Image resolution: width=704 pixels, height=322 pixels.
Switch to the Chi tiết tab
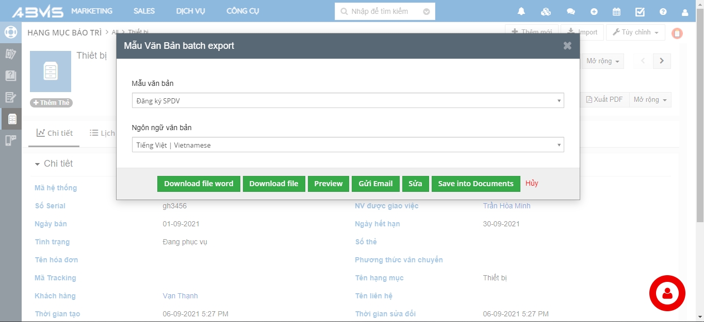pyautogui.click(x=55, y=133)
